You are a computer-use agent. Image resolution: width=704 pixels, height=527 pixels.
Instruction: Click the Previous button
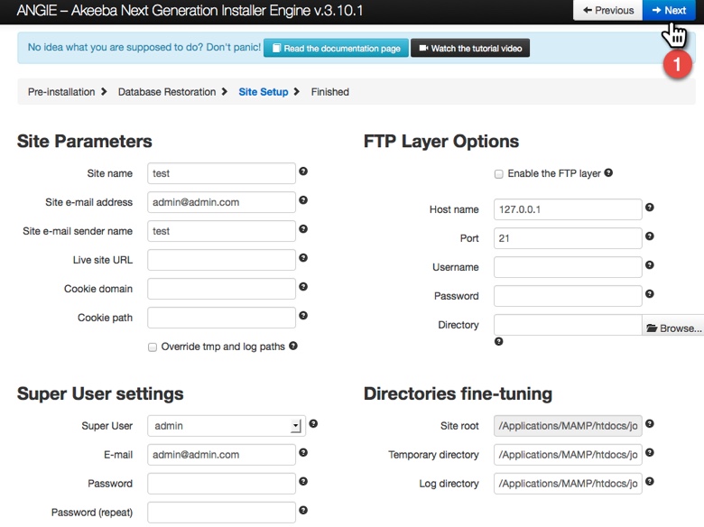pos(608,10)
